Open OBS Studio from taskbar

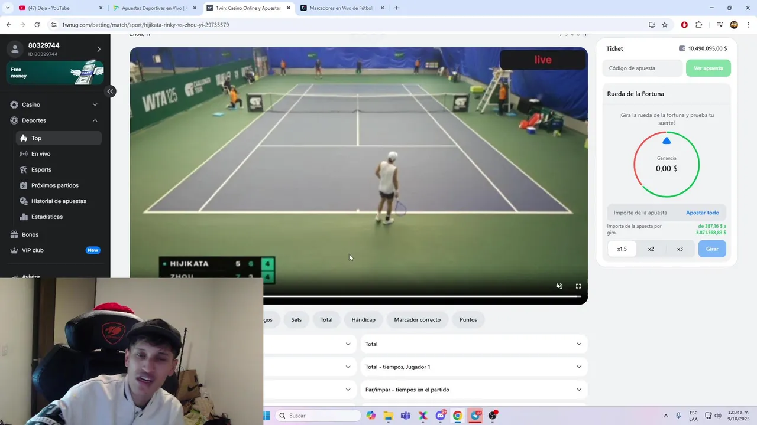[x=493, y=416]
